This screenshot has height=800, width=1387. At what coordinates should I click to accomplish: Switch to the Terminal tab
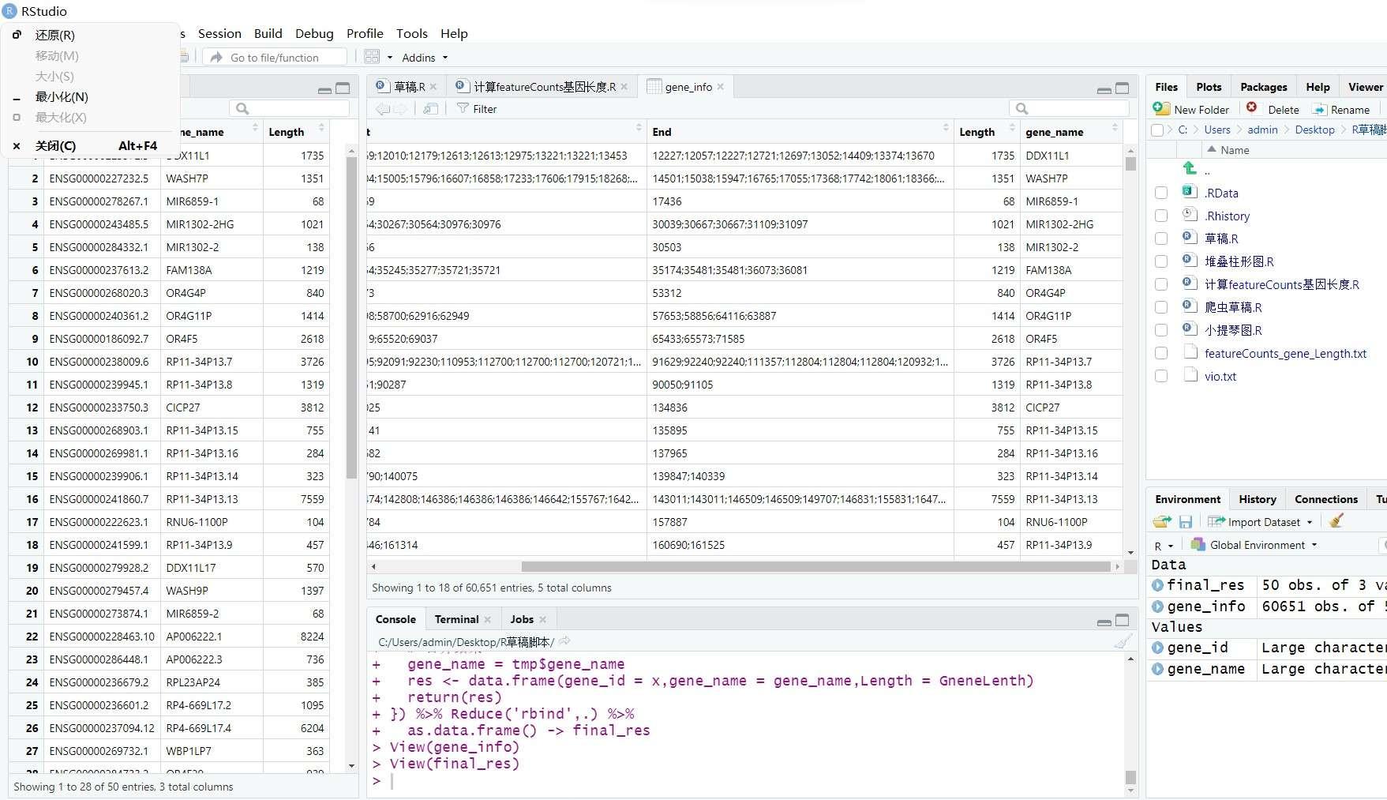click(455, 618)
